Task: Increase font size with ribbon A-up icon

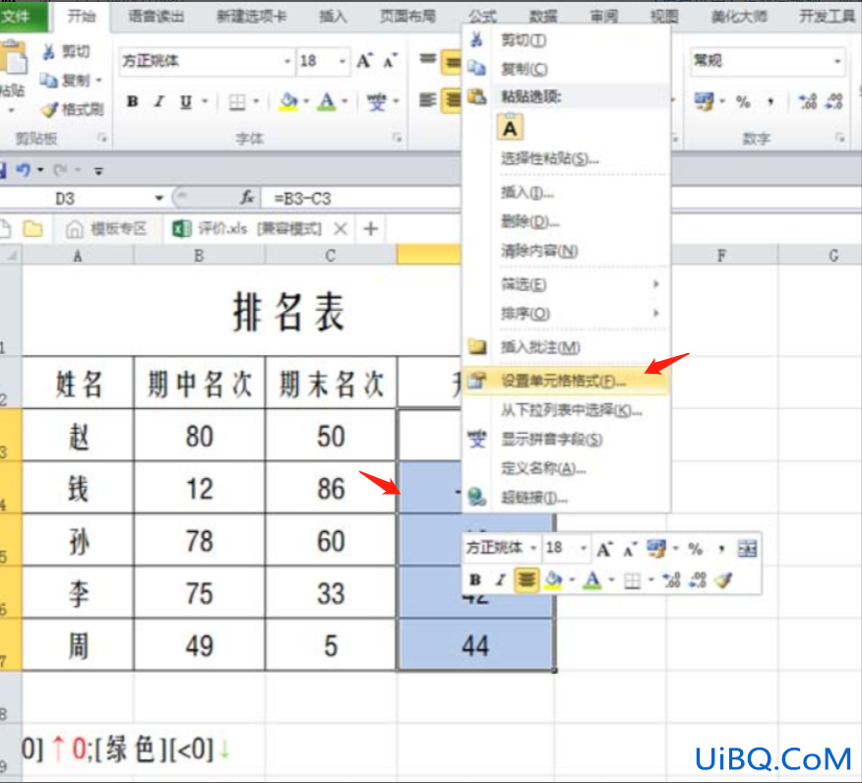Action: pyautogui.click(x=364, y=60)
